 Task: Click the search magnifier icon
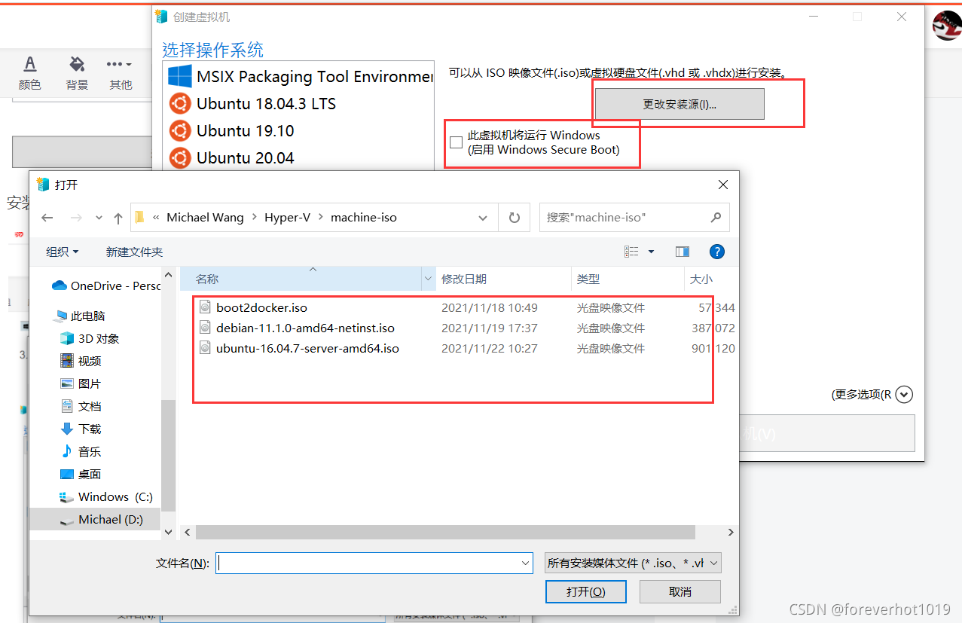[x=716, y=217]
